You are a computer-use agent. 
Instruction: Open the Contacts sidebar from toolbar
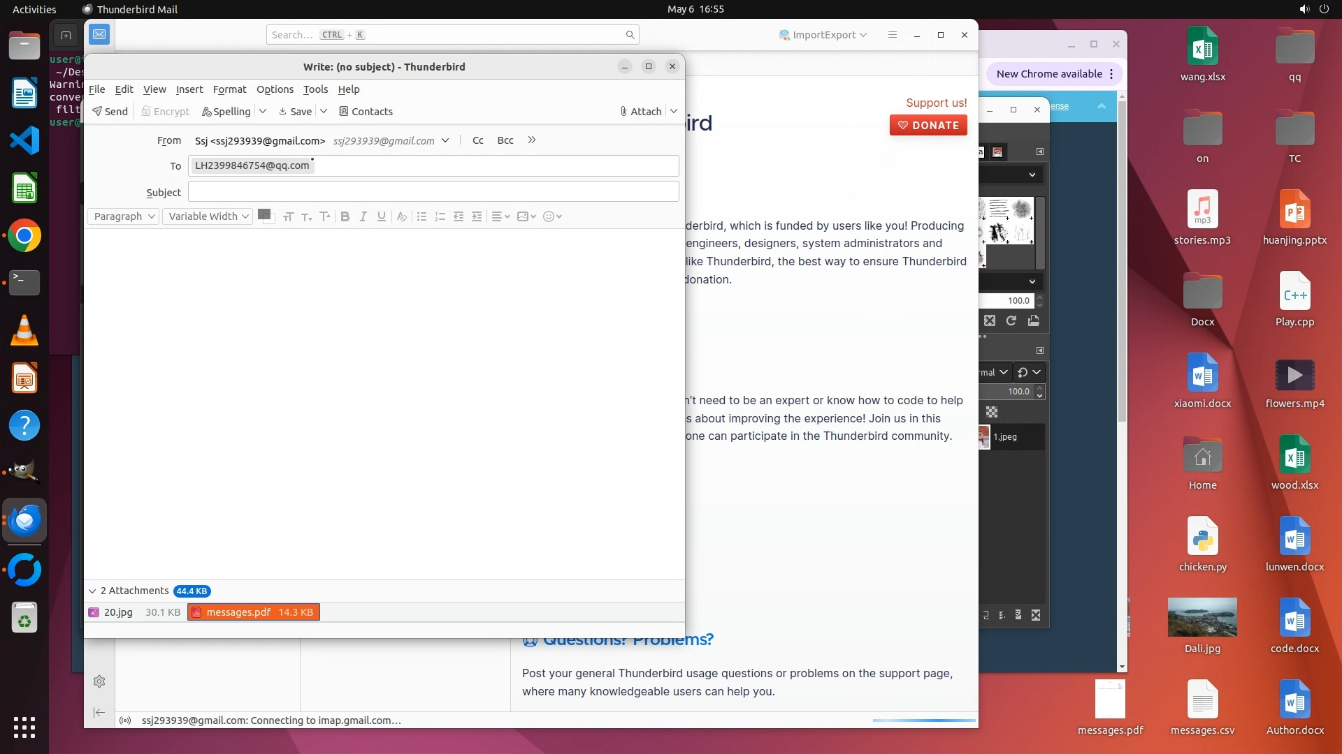[x=366, y=112]
